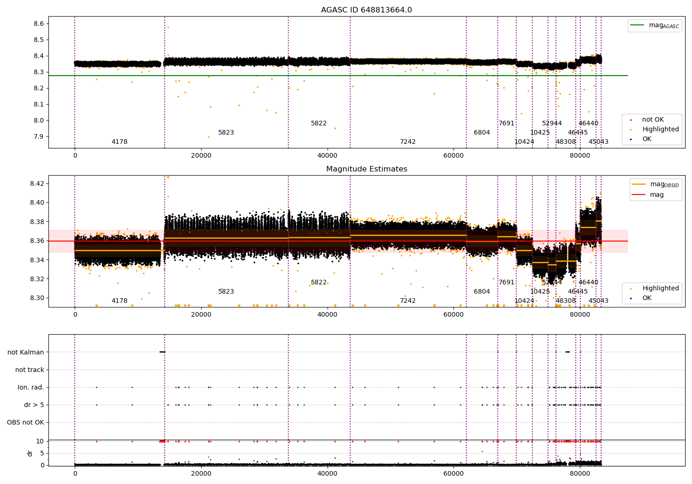Click y-axis tick '8.3' in top plot
Image resolution: width=692 pixels, height=484 pixels.
click(39, 72)
